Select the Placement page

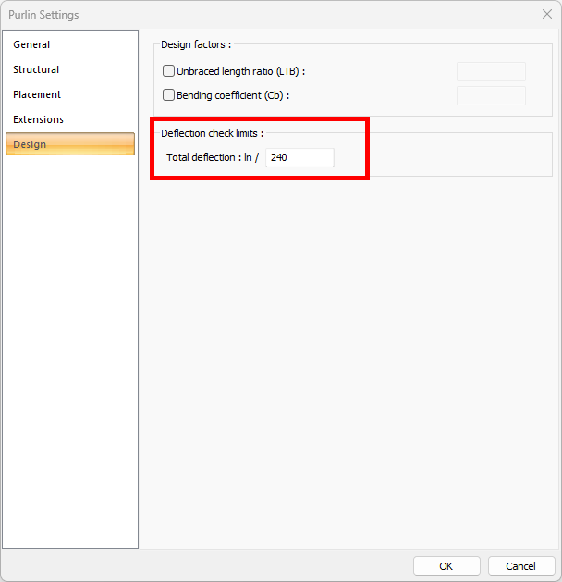pos(70,94)
